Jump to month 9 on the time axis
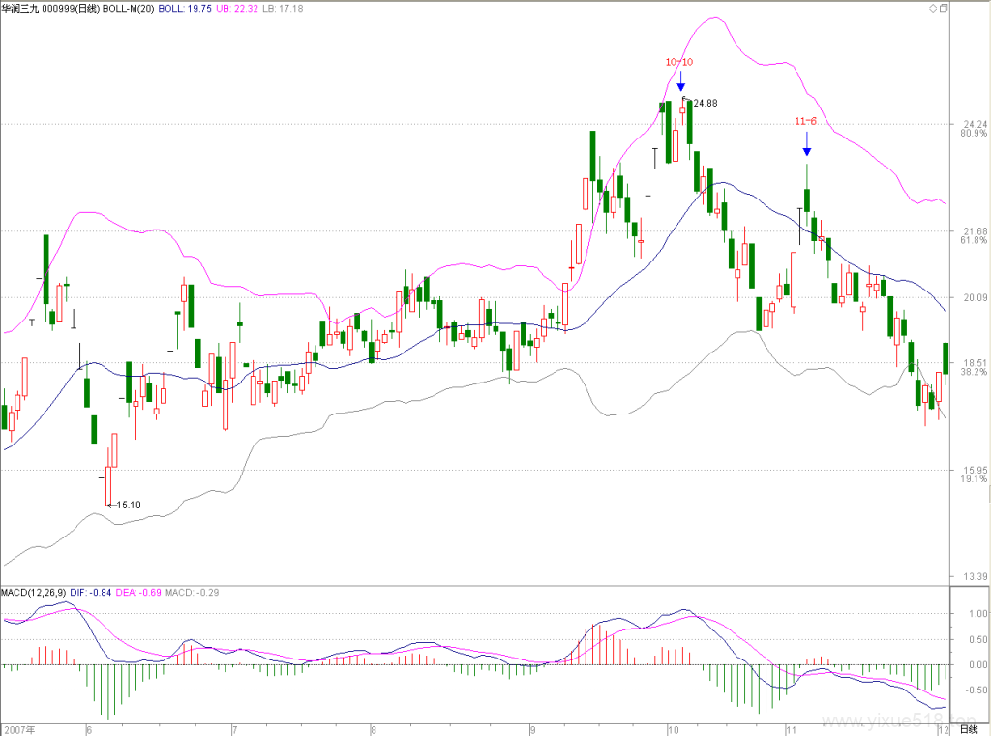991x736 pixels. (x=533, y=730)
